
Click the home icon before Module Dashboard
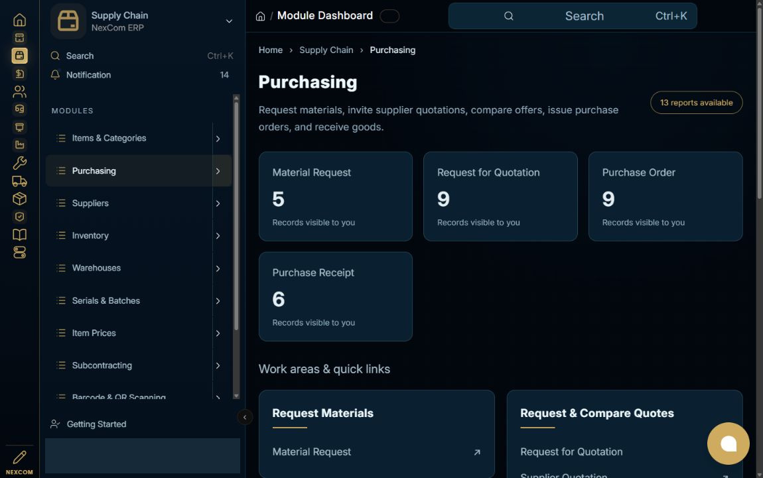tap(260, 16)
